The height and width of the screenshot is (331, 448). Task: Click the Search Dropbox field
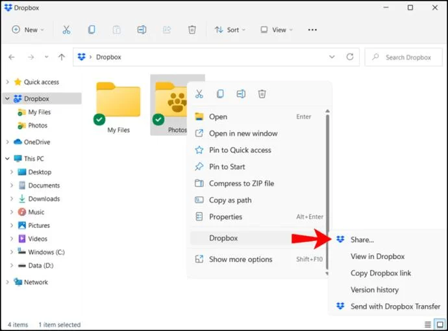point(403,57)
